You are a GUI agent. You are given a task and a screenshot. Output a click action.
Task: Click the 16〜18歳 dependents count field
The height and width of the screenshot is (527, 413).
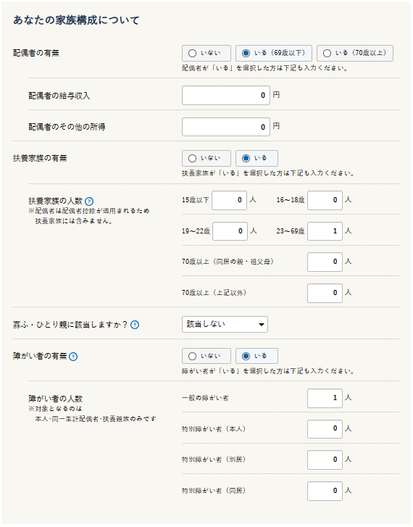click(325, 200)
